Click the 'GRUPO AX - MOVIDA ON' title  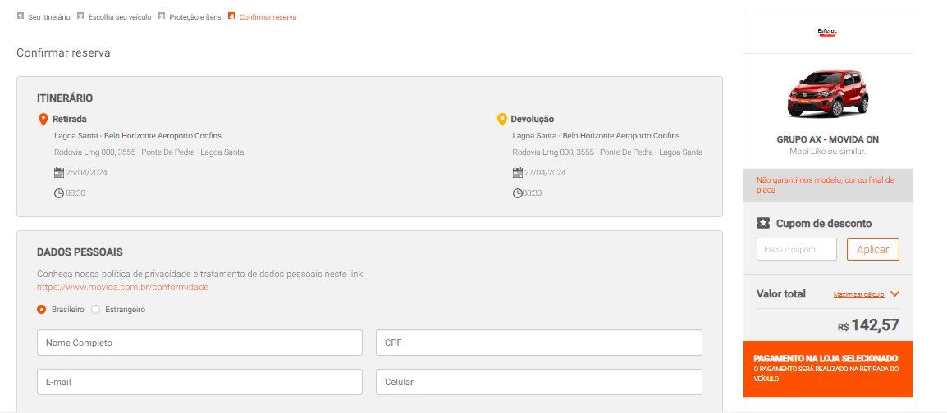[x=827, y=139]
